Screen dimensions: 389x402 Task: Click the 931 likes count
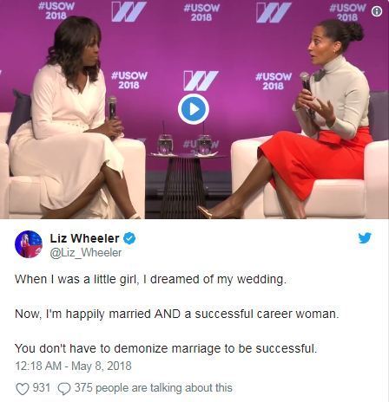tap(42, 388)
